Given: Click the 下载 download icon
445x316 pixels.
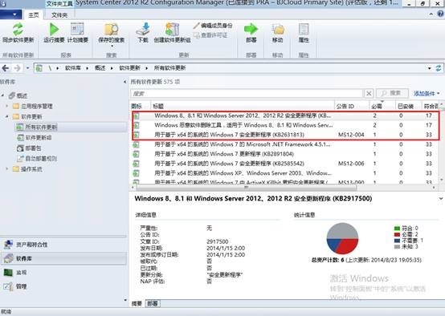Looking at the screenshot, I should [143, 29].
